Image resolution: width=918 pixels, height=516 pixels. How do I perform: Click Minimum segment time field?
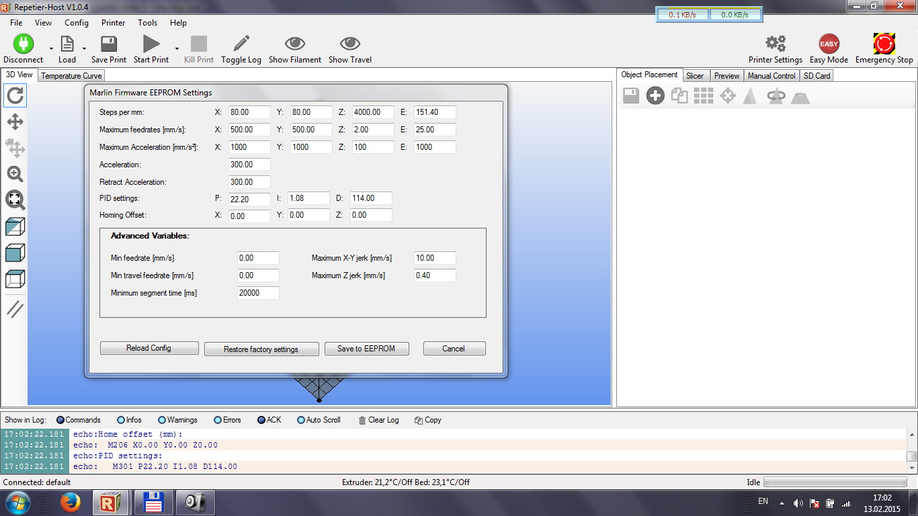258,293
